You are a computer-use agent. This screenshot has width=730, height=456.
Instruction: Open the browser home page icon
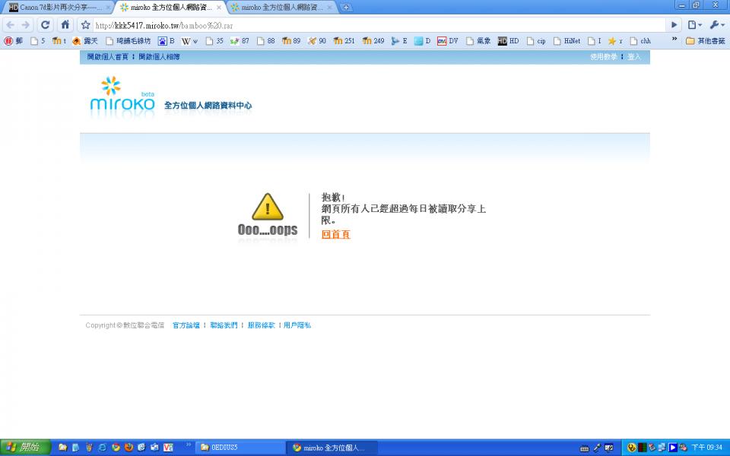click(65, 24)
